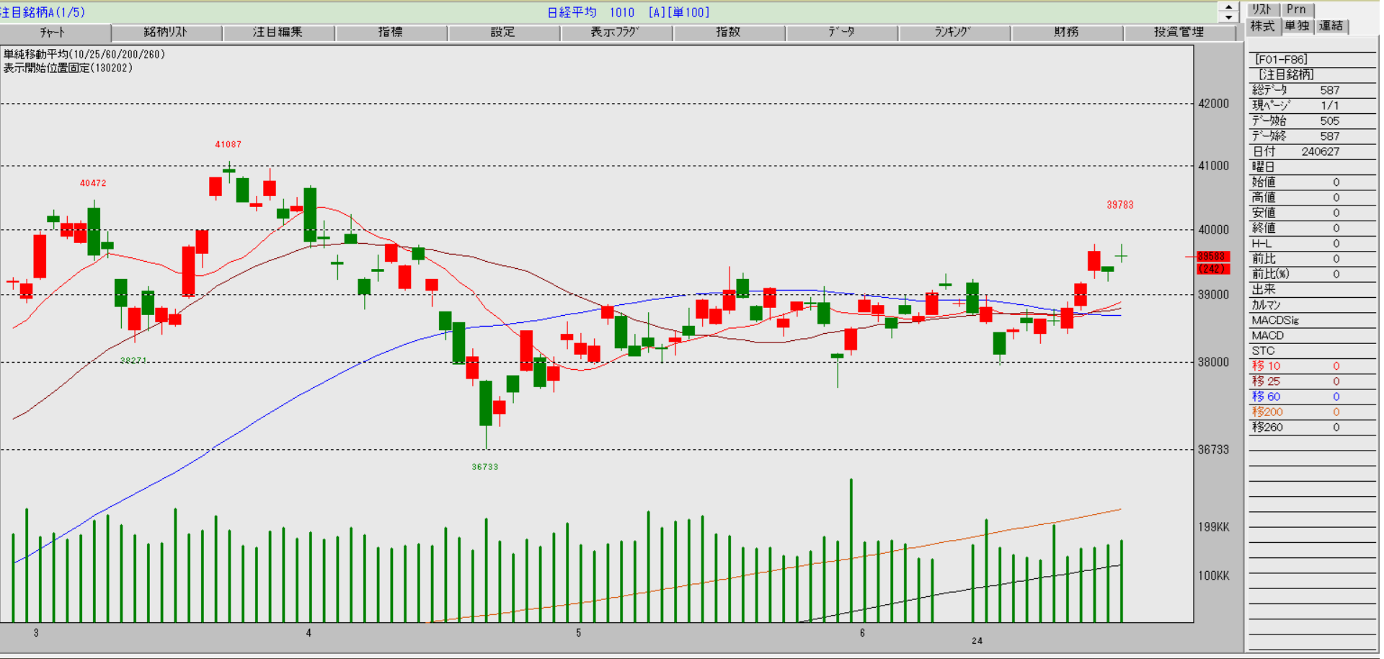Viewport: 1384px width, 659px height.
Task: Click the month 5 marker on time axis
Action: point(578,632)
